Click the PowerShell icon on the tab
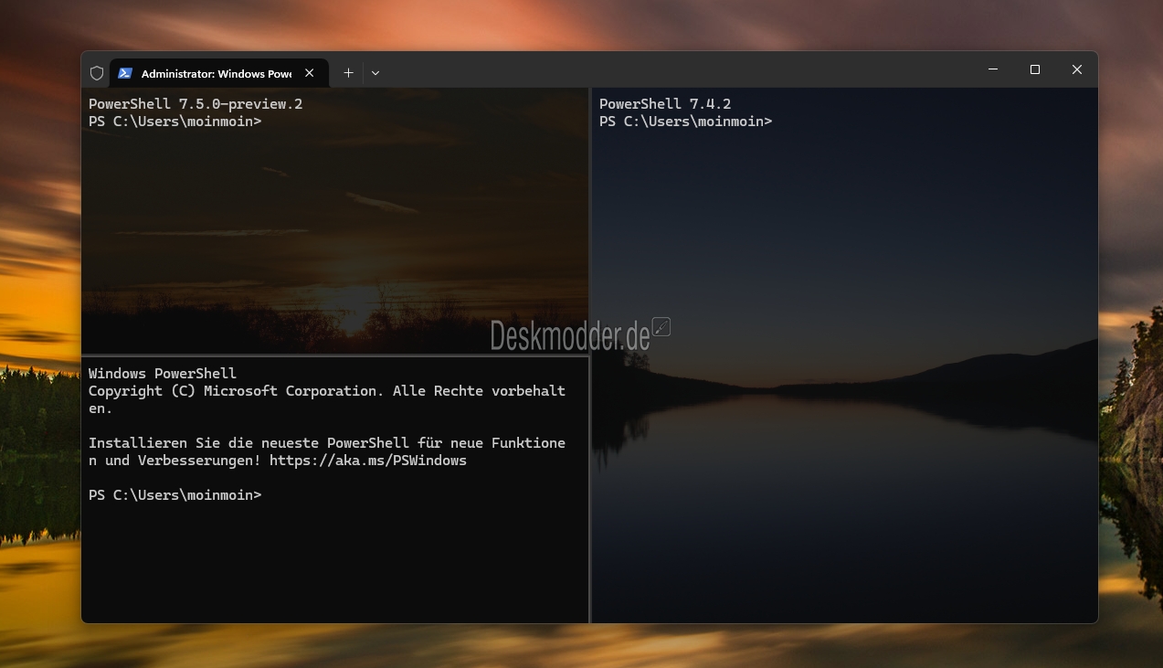The width and height of the screenshot is (1163, 668). [125, 73]
